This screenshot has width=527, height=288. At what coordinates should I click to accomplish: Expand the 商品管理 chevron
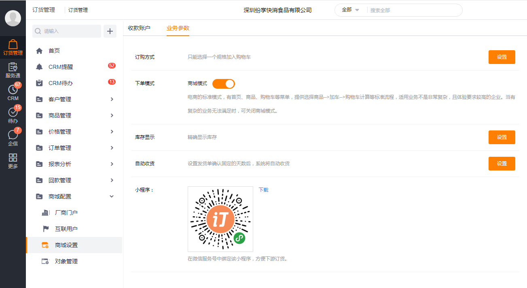coord(112,115)
